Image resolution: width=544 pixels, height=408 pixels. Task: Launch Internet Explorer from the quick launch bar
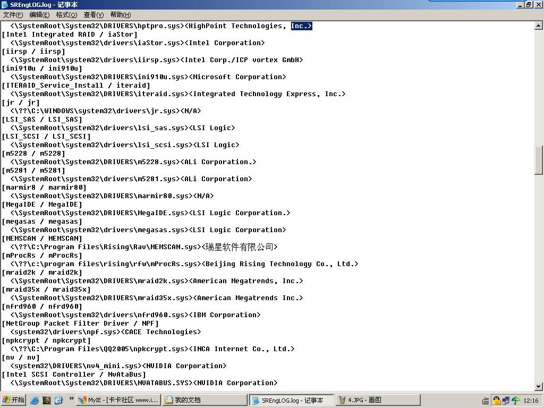click(35, 400)
